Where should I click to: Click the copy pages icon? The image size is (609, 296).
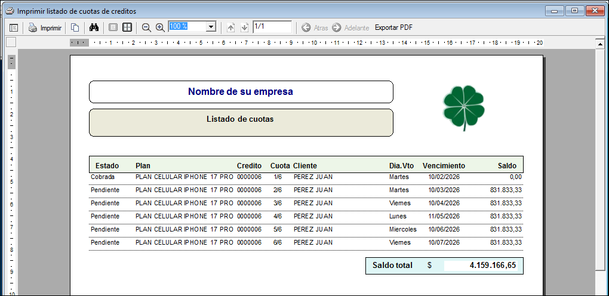pyautogui.click(x=75, y=27)
